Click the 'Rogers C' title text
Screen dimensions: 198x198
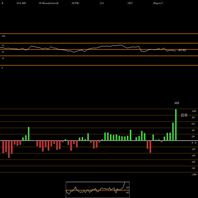(158, 3)
